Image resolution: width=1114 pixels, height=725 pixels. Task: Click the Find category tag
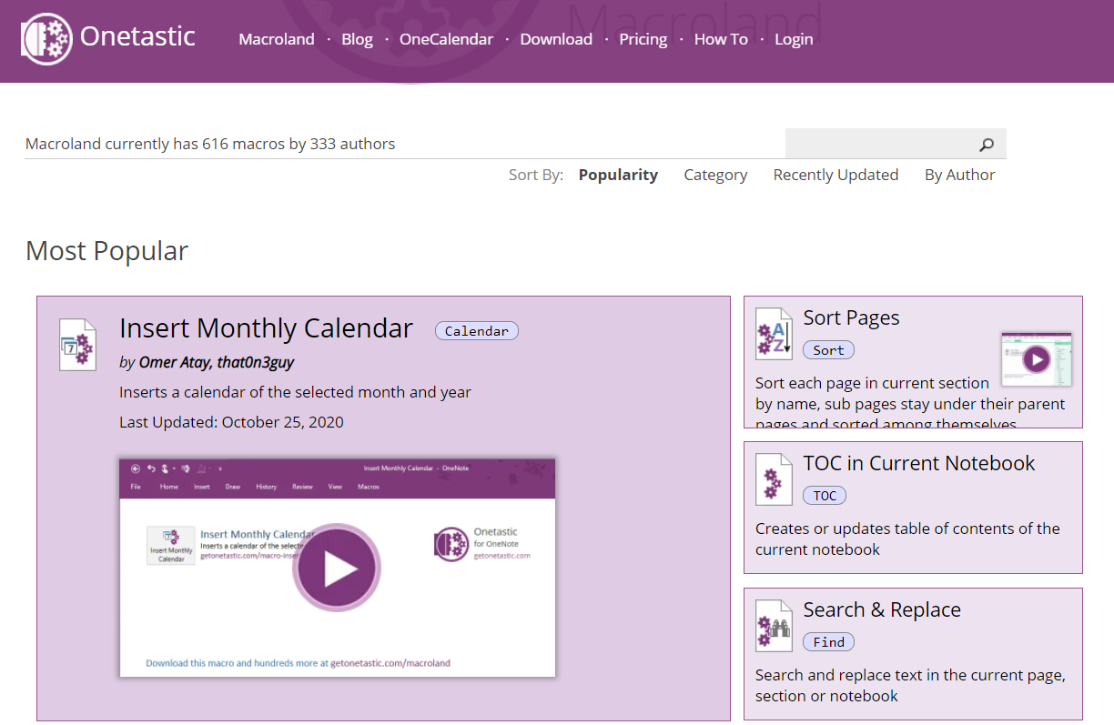pyautogui.click(x=828, y=642)
